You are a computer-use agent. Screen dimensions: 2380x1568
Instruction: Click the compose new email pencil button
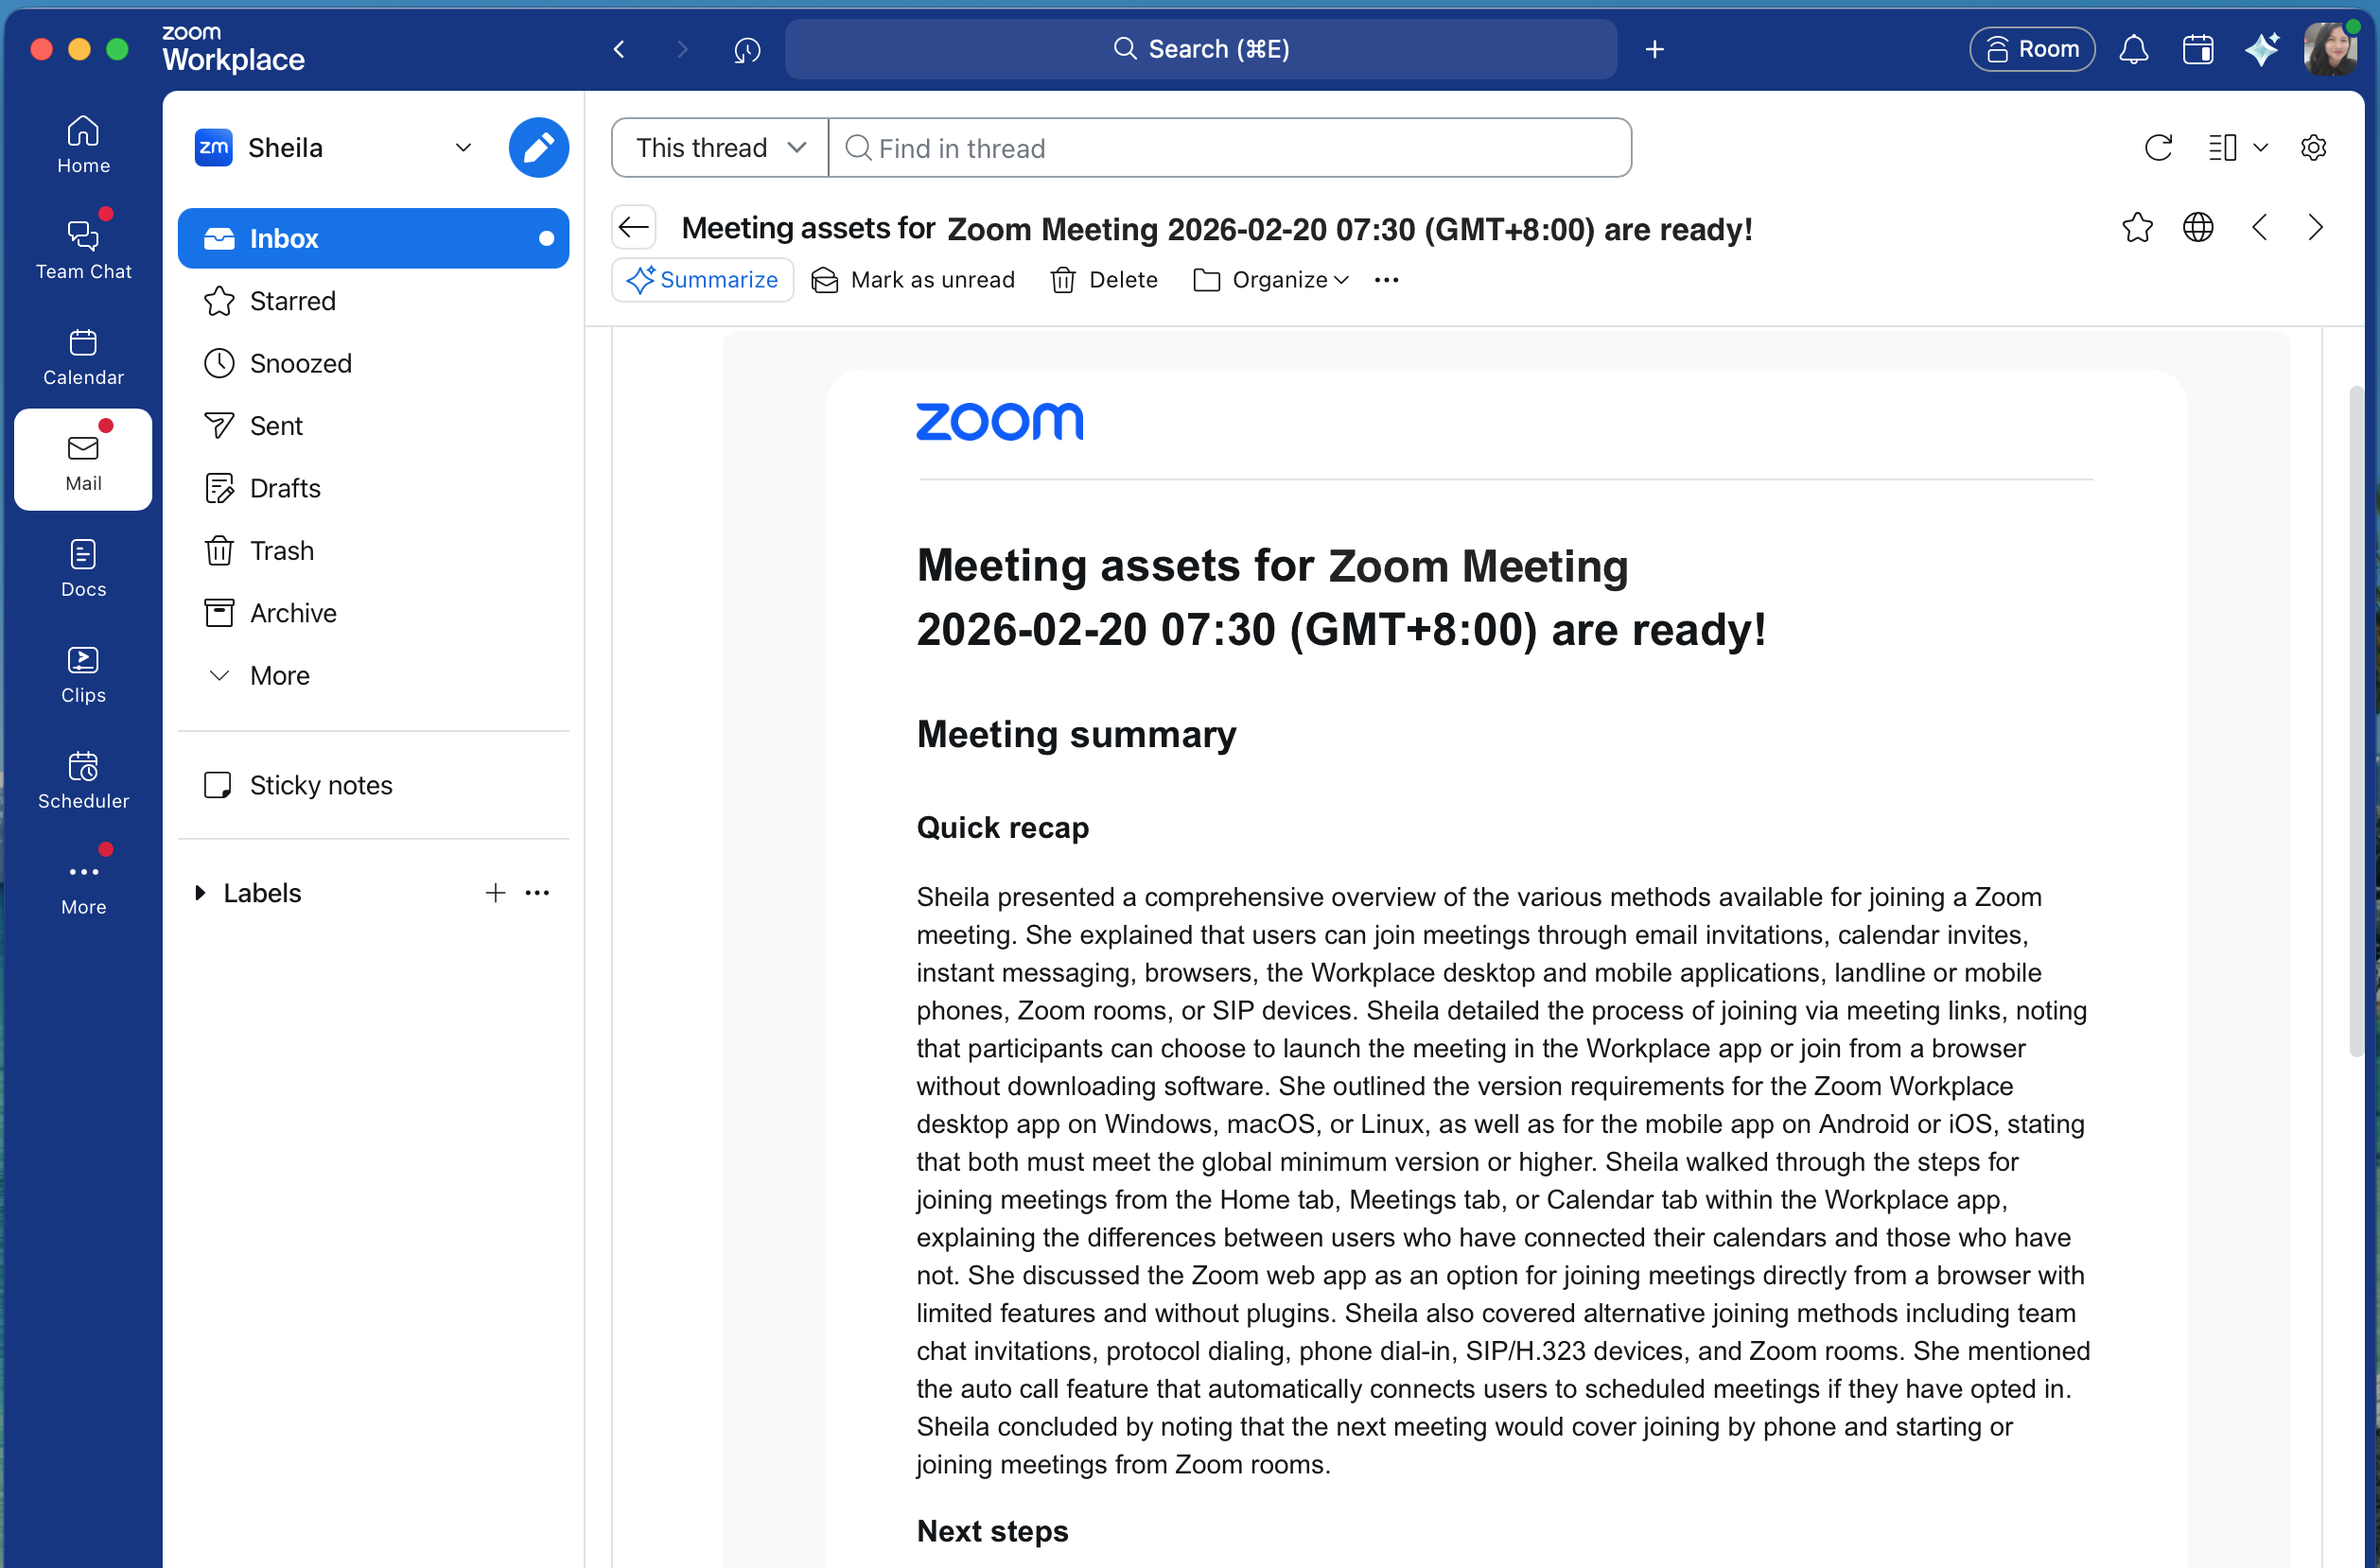538,148
